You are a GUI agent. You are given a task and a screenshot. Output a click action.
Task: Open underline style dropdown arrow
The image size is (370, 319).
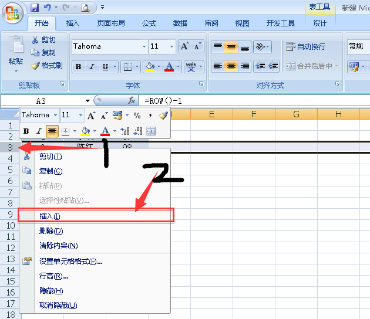pyautogui.click(x=115, y=67)
